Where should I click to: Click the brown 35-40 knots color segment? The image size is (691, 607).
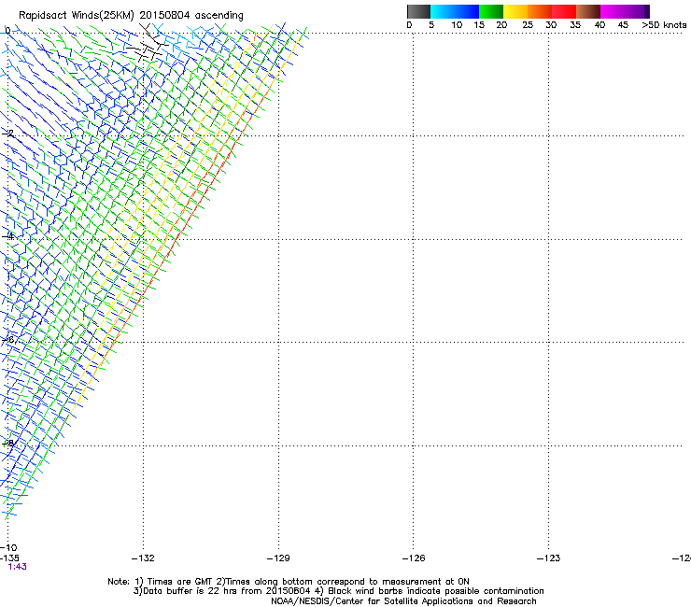point(588,11)
